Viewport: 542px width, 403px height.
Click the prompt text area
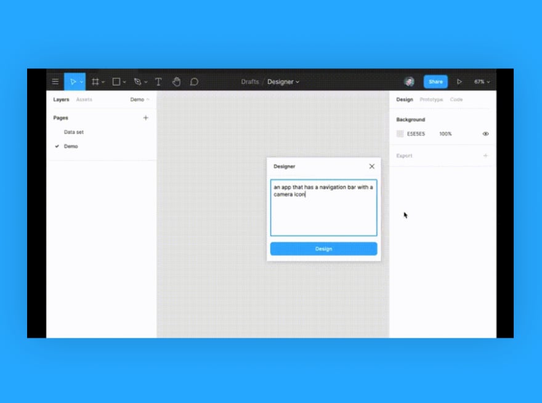(323, 207)
